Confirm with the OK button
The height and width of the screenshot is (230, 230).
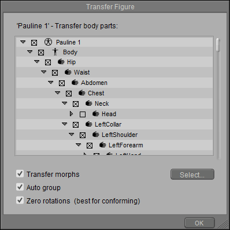coord(199,223)
